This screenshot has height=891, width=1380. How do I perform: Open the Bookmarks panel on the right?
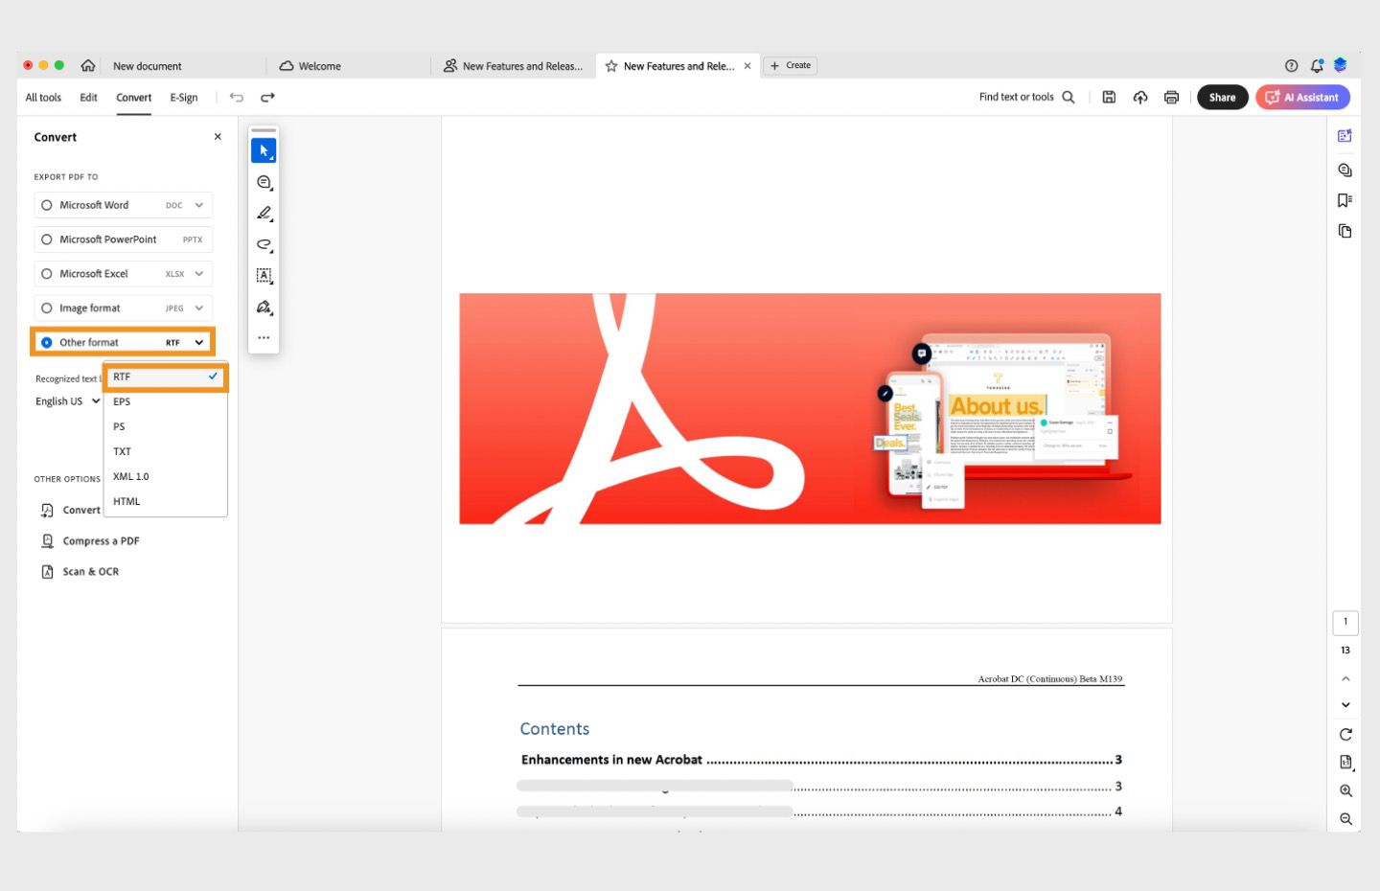1345,199
